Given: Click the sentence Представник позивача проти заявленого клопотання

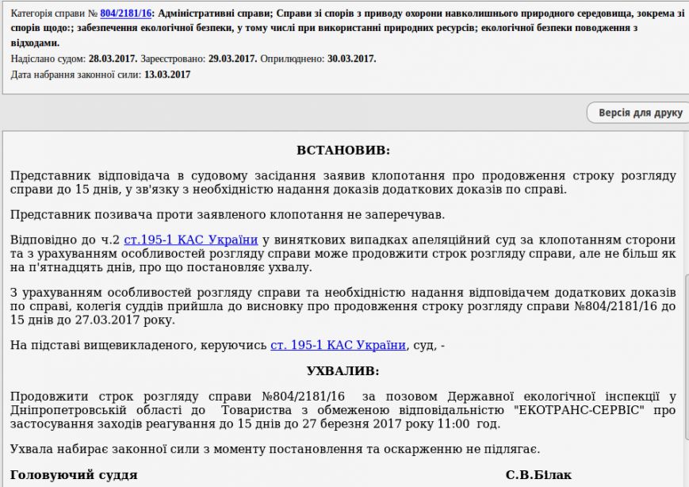Looking at the screenshot, I should [x=228, y=215].
